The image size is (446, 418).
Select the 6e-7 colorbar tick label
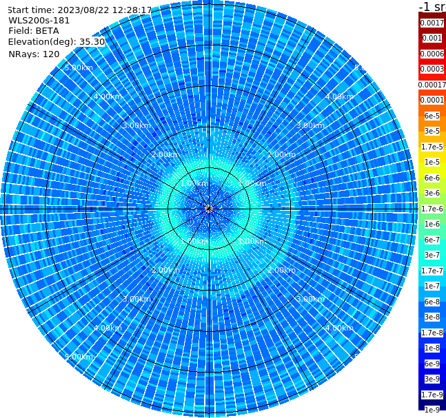pos(432,240)
